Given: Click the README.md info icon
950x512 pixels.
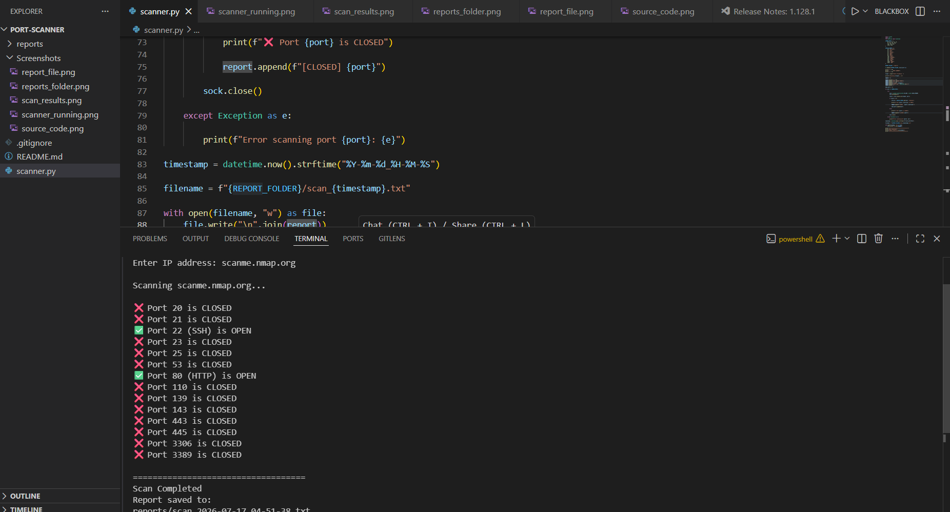Looking at the screenshot, I should pyautogui.click(x=9, y=156).
